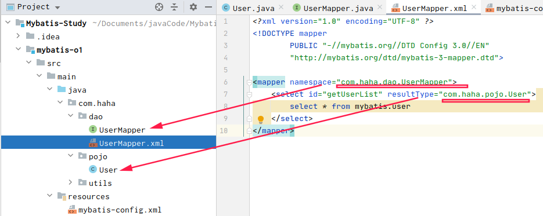Collapse the dao package
This screenshot has width=543, height=216.
click(70, 116)
